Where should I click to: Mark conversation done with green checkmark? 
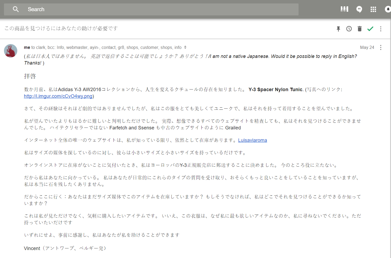click(x=370, y=29)
